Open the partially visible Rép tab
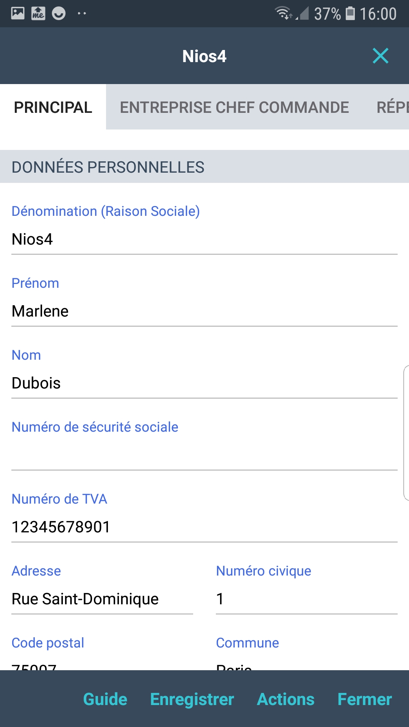The image size is (409, 727). pyautogui.click(x=392, y=107)
